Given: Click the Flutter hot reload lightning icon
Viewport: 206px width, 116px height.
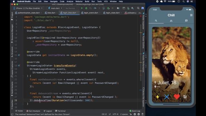Looking at the screenshot, I should [x=99, y=8].
